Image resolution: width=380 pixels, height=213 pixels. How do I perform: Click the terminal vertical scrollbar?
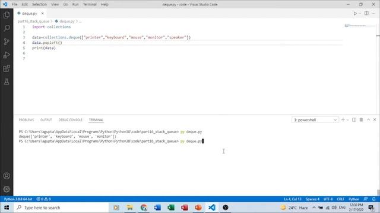click(x=378, y=192)
